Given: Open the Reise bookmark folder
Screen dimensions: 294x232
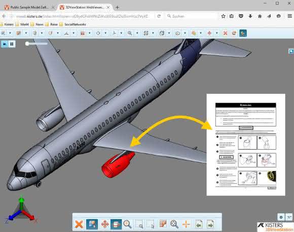Looking at the screenshot, I should [52, 24].
